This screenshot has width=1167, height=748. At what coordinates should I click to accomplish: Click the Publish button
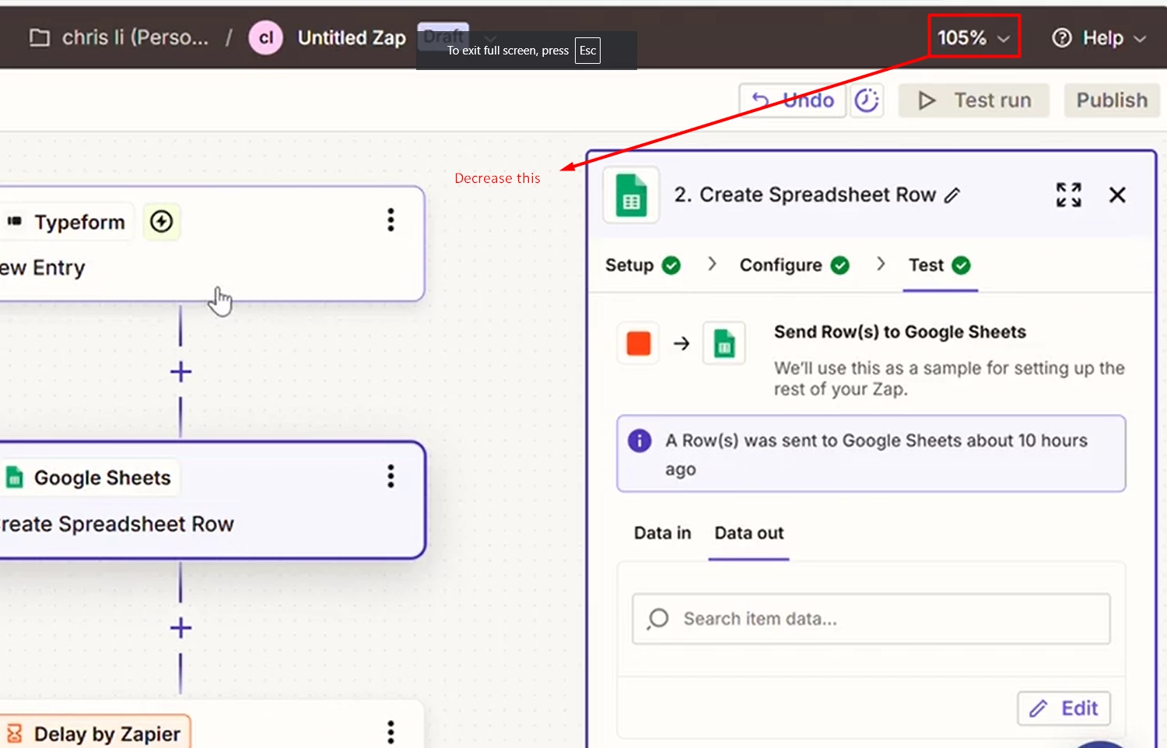pyautogui.click(x=1112, y=100)
